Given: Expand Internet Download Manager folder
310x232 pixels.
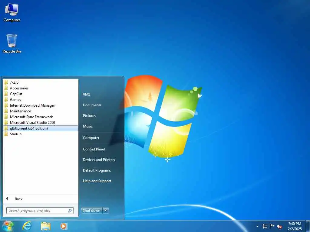Looking at the screenshot, I should 41,105.
